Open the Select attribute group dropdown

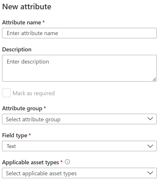(79, 119)
